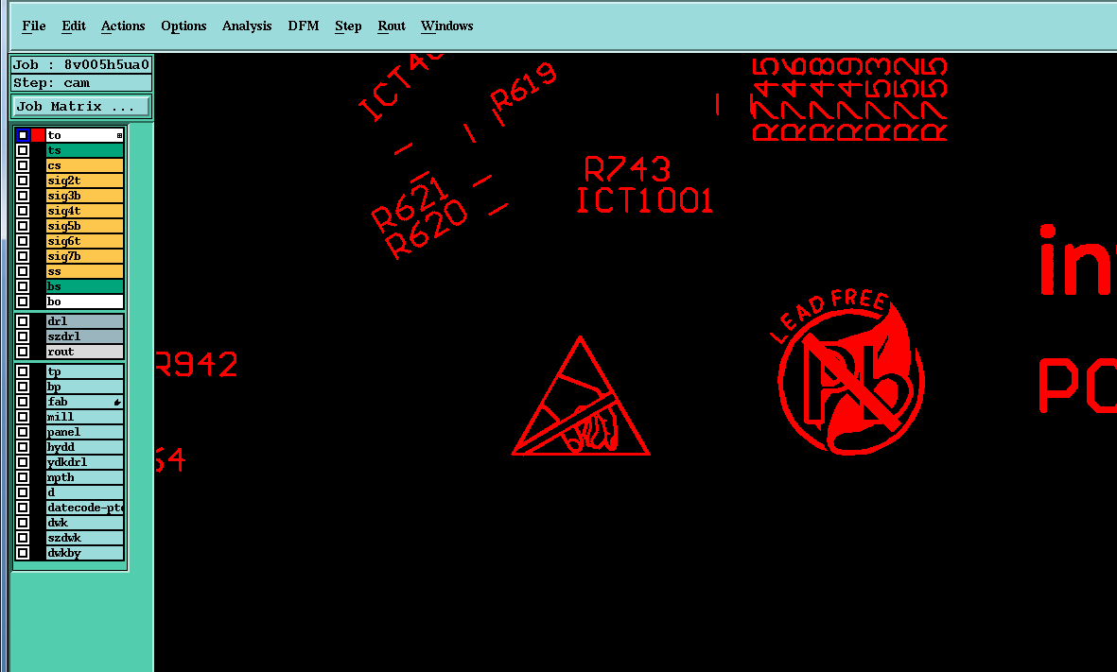Enable the checkbox for layer cs
Image resolution: width=1117 pixels, height=672 pixels.
point(23,165)
